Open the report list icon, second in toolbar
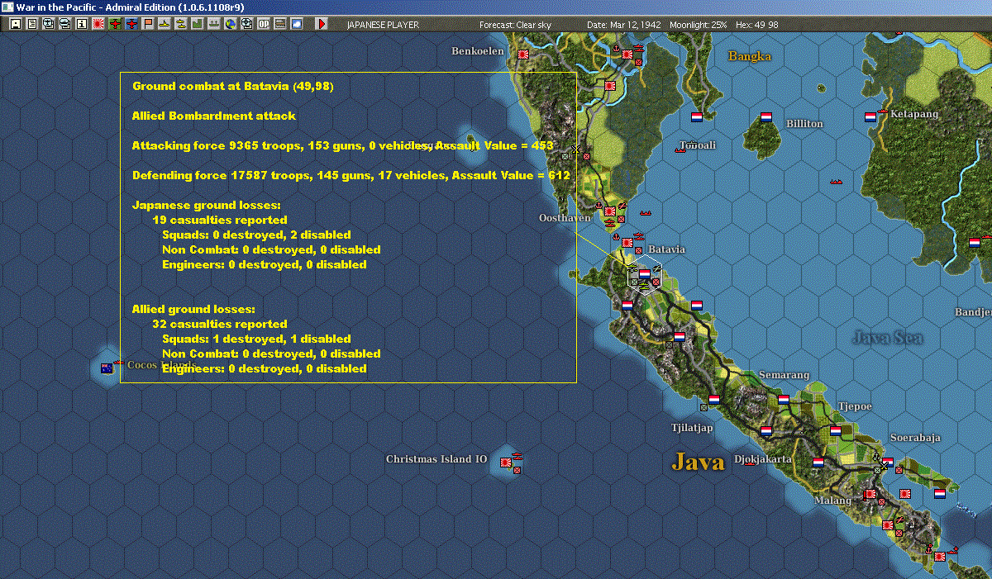 (31, 24)
